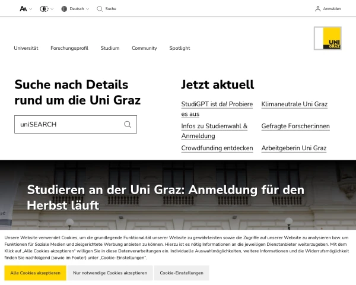The image size is (356, 285).
Task: Click the Suche text in top bar
Action: 110,9
